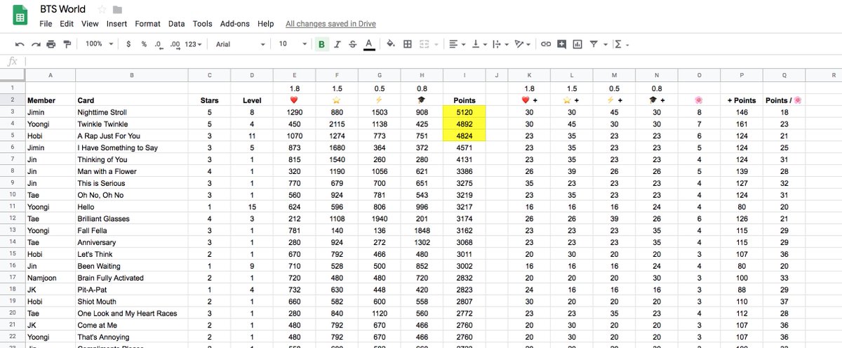Open the fill color picker
The image size is (842, 348).
[391, 44]
